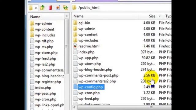This screenshot has height=110, width=196.
Task: Select wp-pass.php in left panel
Action: click(46, 94)
